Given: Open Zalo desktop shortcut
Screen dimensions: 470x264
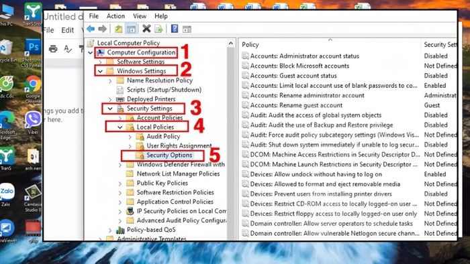Looking at the screenshot, I should [7, 195].
